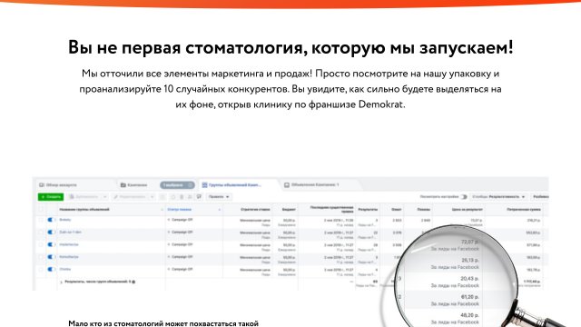Click the text 'Мало кто из стоматологий'
Viewport: 581px width, 327px height.
pos(163,323)
